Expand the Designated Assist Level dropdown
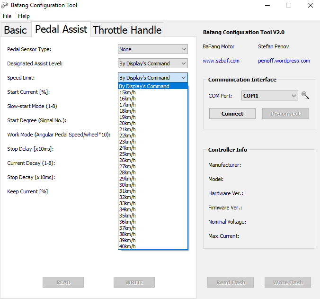The height and width of the screenshot is (299, 320). [x=152, y=63]
